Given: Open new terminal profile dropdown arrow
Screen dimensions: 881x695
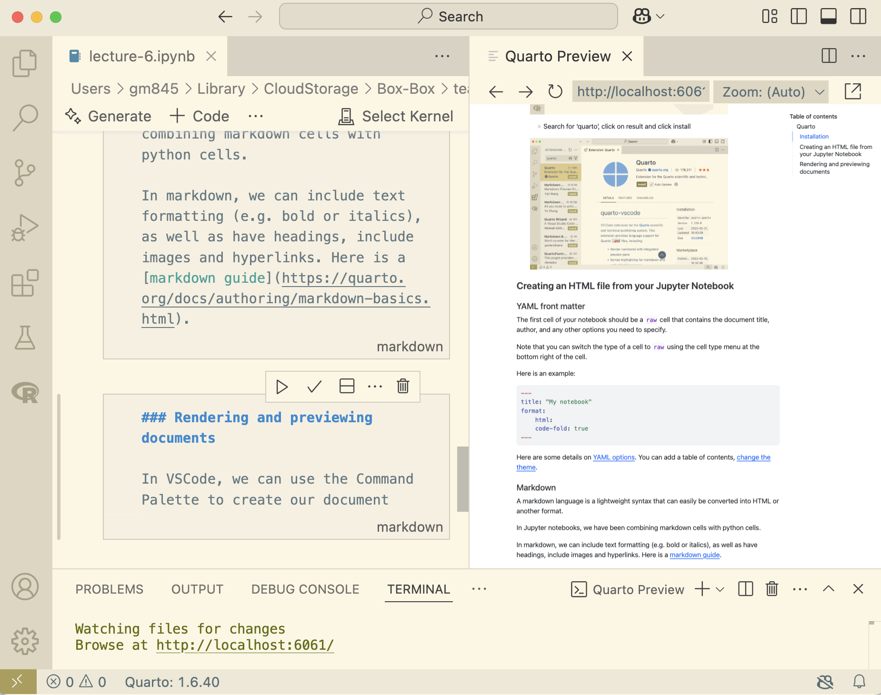Looking at the screenshot, I should 720,589.
